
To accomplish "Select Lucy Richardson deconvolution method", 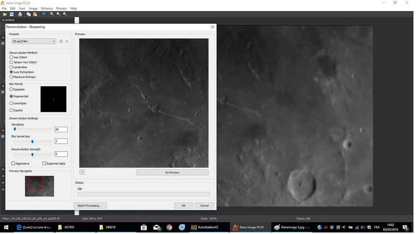I will click(x=22, y=72).
